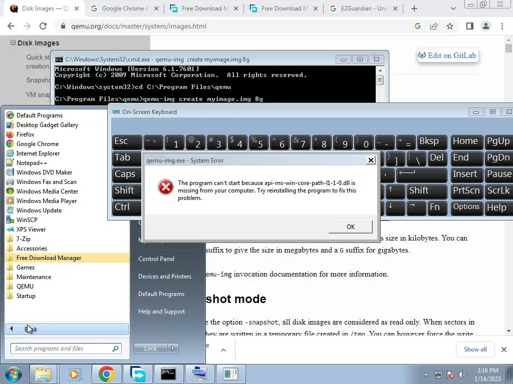Click the Search programs and files box
Screen dimensions: 513x384
66,348
